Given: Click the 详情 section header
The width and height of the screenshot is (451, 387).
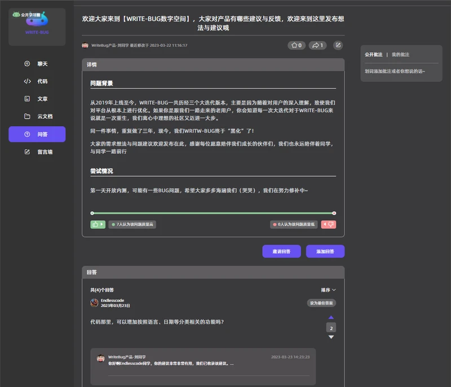Looking at the screenshot, I should [213, 65].
